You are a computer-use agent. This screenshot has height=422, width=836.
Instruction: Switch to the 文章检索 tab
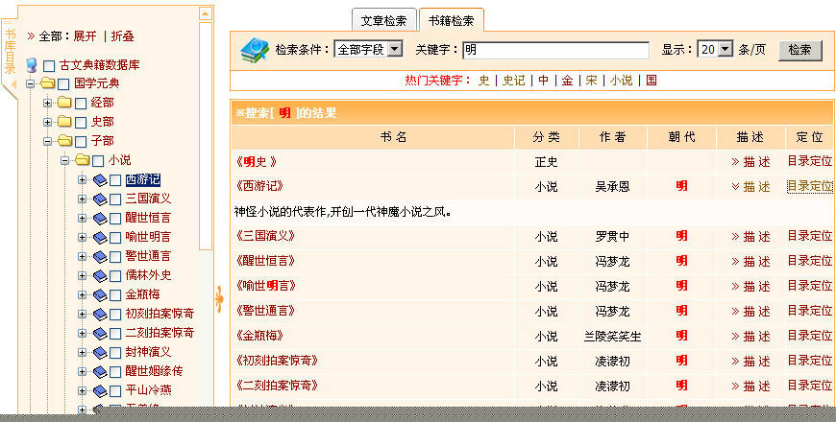[x=383, y=21]
